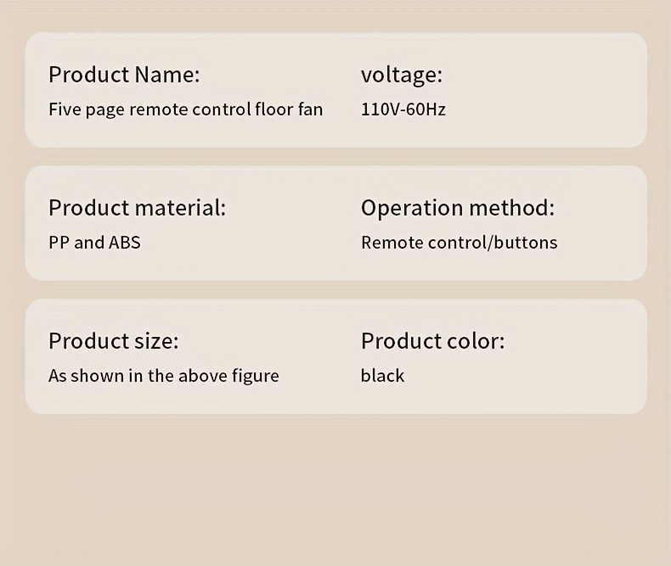Click the word "fan" in product name
The width and height of the screenshot is (671, 566).
(310, 109)
